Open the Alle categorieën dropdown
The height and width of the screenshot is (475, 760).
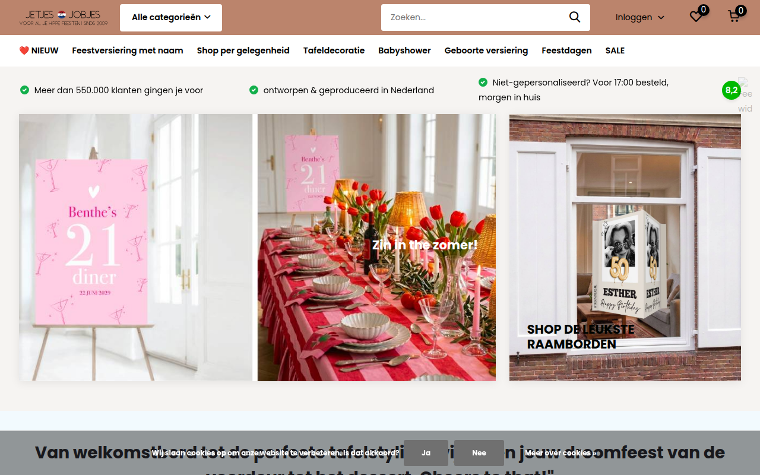pyautogui.click(x=171, y=18)
